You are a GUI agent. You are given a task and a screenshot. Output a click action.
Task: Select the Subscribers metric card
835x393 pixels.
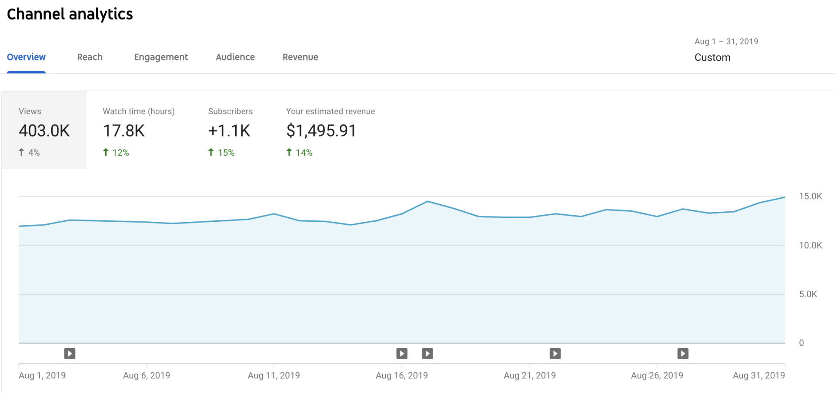tap(230, 130)
